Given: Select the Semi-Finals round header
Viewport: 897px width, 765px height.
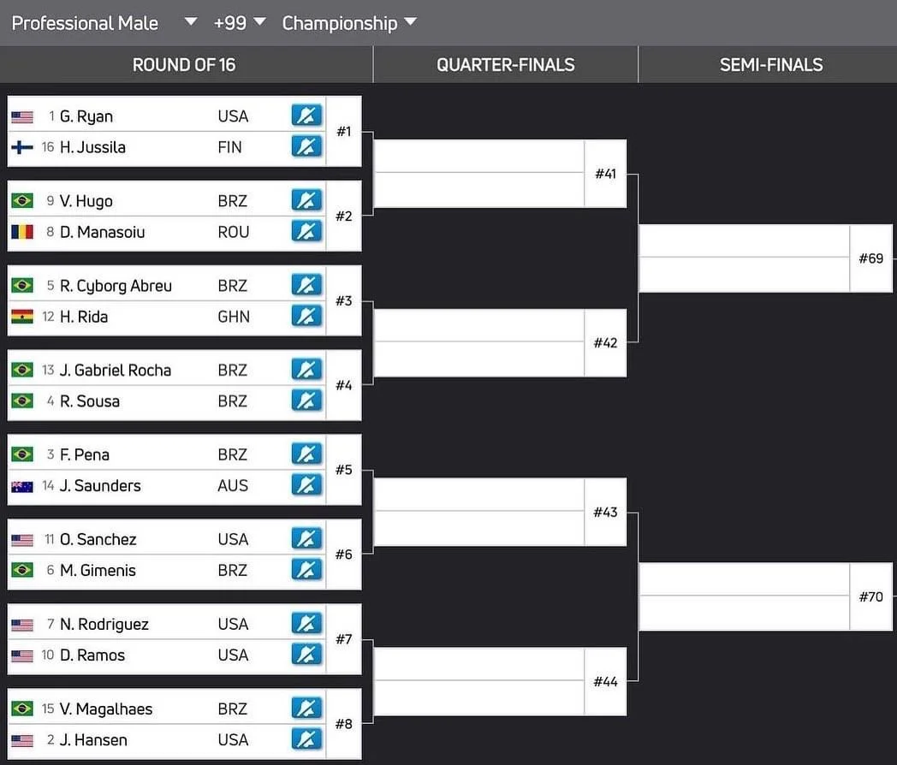Looking at the screenshot, I should tap(770, 65).
